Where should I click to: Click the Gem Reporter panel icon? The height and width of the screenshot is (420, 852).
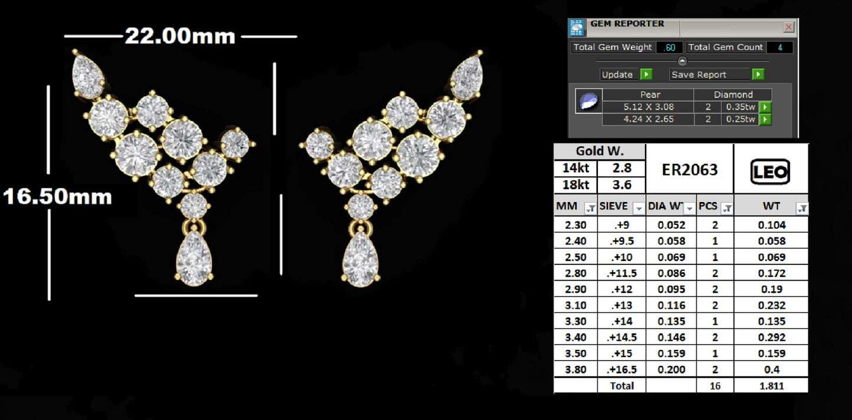[577, 28]
